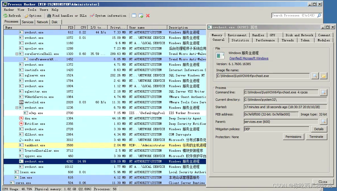Collapse the coreServiceShell.exe tree node
337x191 pixels.
click(x=17, y=54)
